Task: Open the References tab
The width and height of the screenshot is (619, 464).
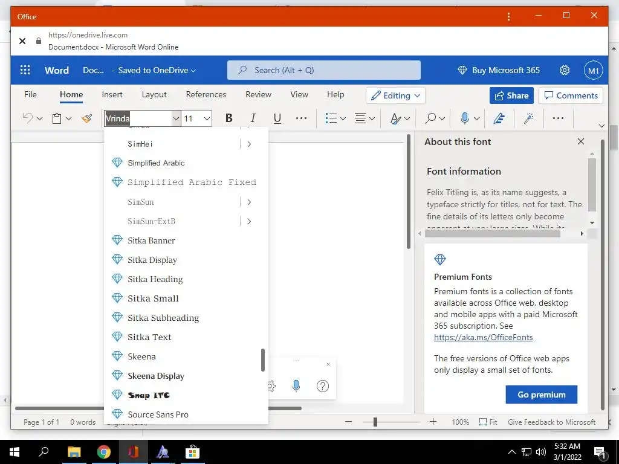Action: point(206,94)
